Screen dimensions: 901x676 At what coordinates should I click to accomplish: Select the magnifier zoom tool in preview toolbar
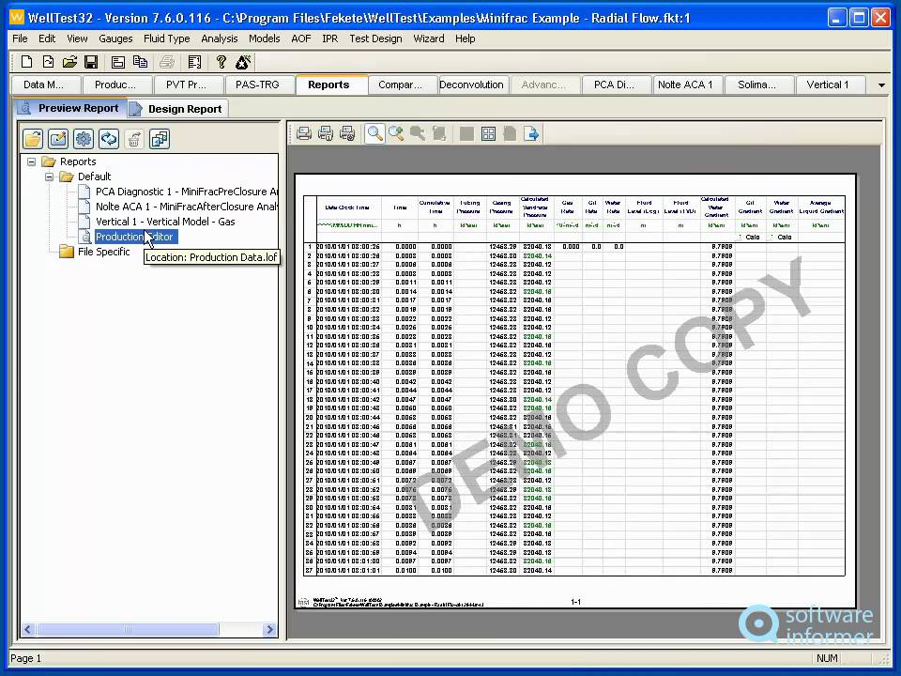pyautogui.click(x=374, y=134)
